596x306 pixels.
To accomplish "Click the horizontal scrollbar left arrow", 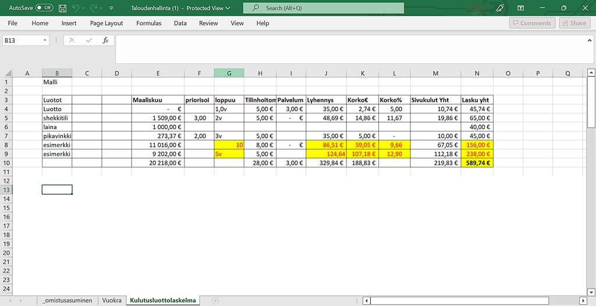I will [367, 301].
